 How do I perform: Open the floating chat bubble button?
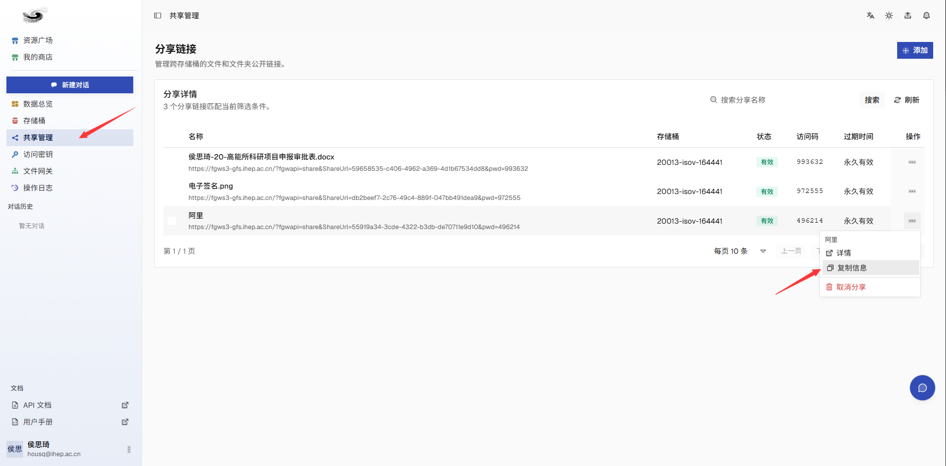[x=922, y=388]
